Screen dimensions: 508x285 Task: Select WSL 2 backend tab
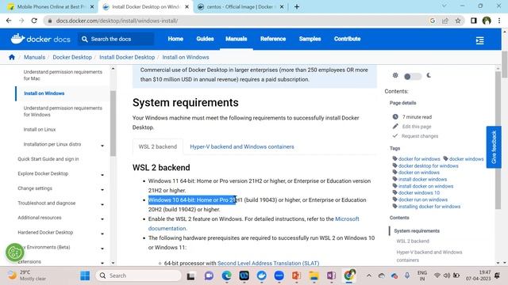(x=158, y=146)
